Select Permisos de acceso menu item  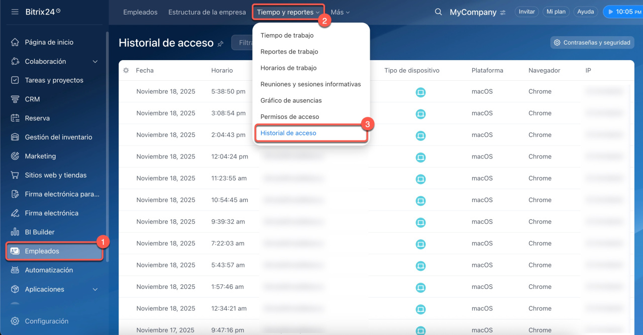(289, 117)
